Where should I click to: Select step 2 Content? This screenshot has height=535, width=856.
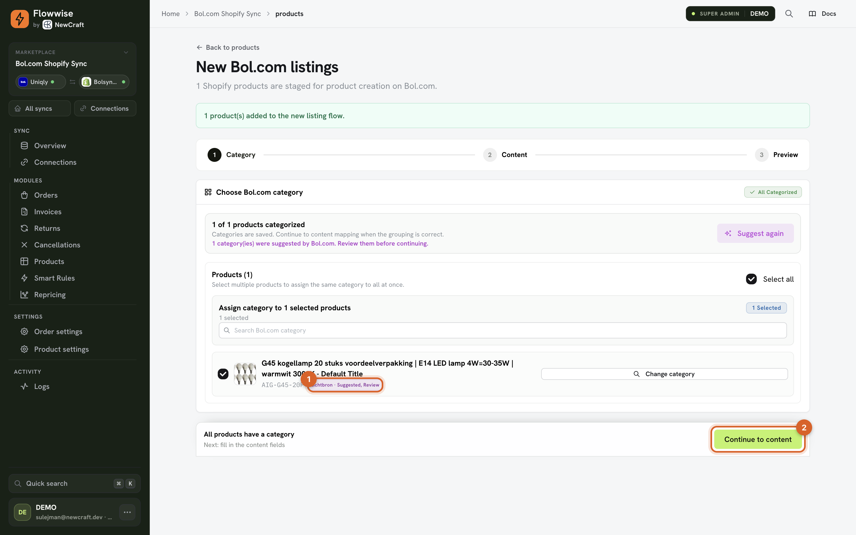click(505, 155)
